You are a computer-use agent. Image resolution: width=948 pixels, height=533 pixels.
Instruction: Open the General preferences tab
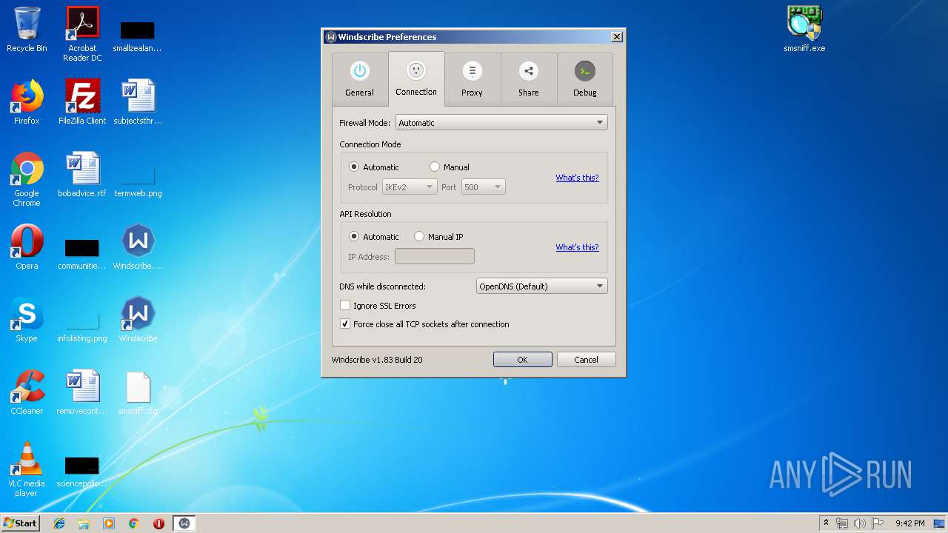[360, 79]
